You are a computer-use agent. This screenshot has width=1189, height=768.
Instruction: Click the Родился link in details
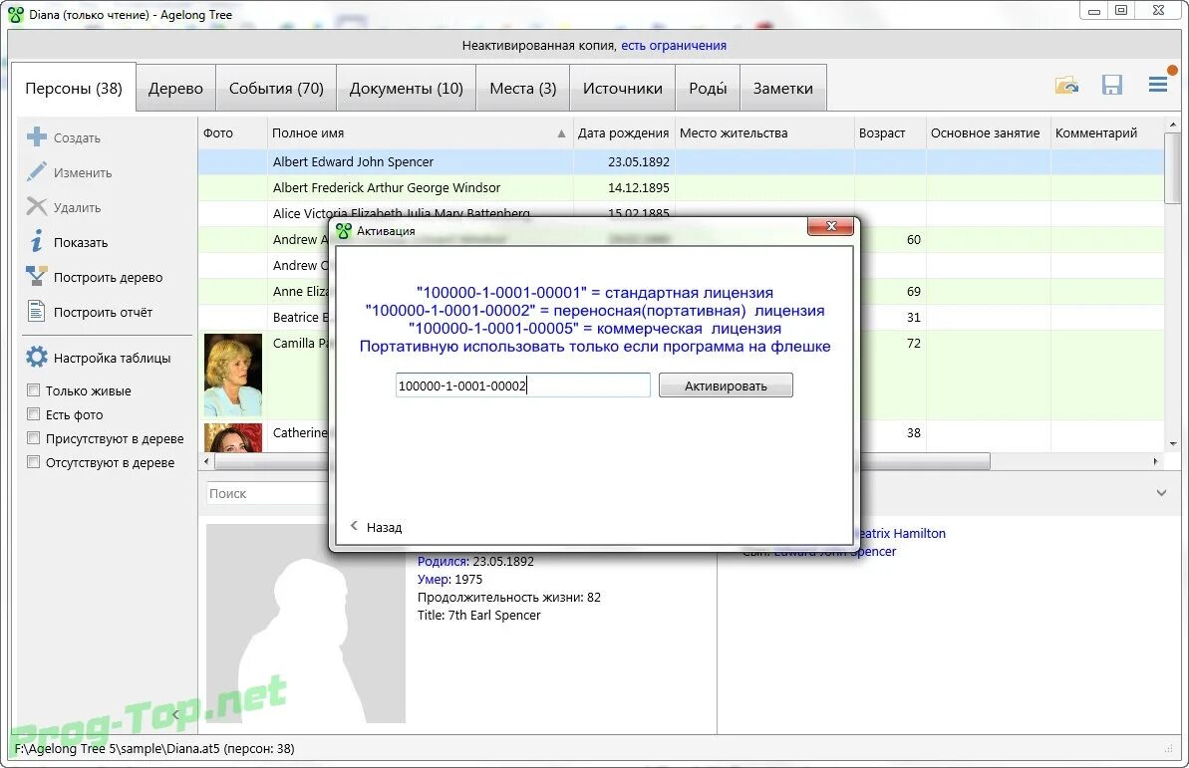pos(443,561)
